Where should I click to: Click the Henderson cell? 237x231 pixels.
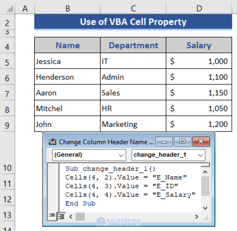(x=67, y=77)
